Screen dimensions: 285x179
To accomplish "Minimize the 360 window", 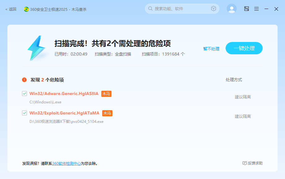I will tap(266, 9).
